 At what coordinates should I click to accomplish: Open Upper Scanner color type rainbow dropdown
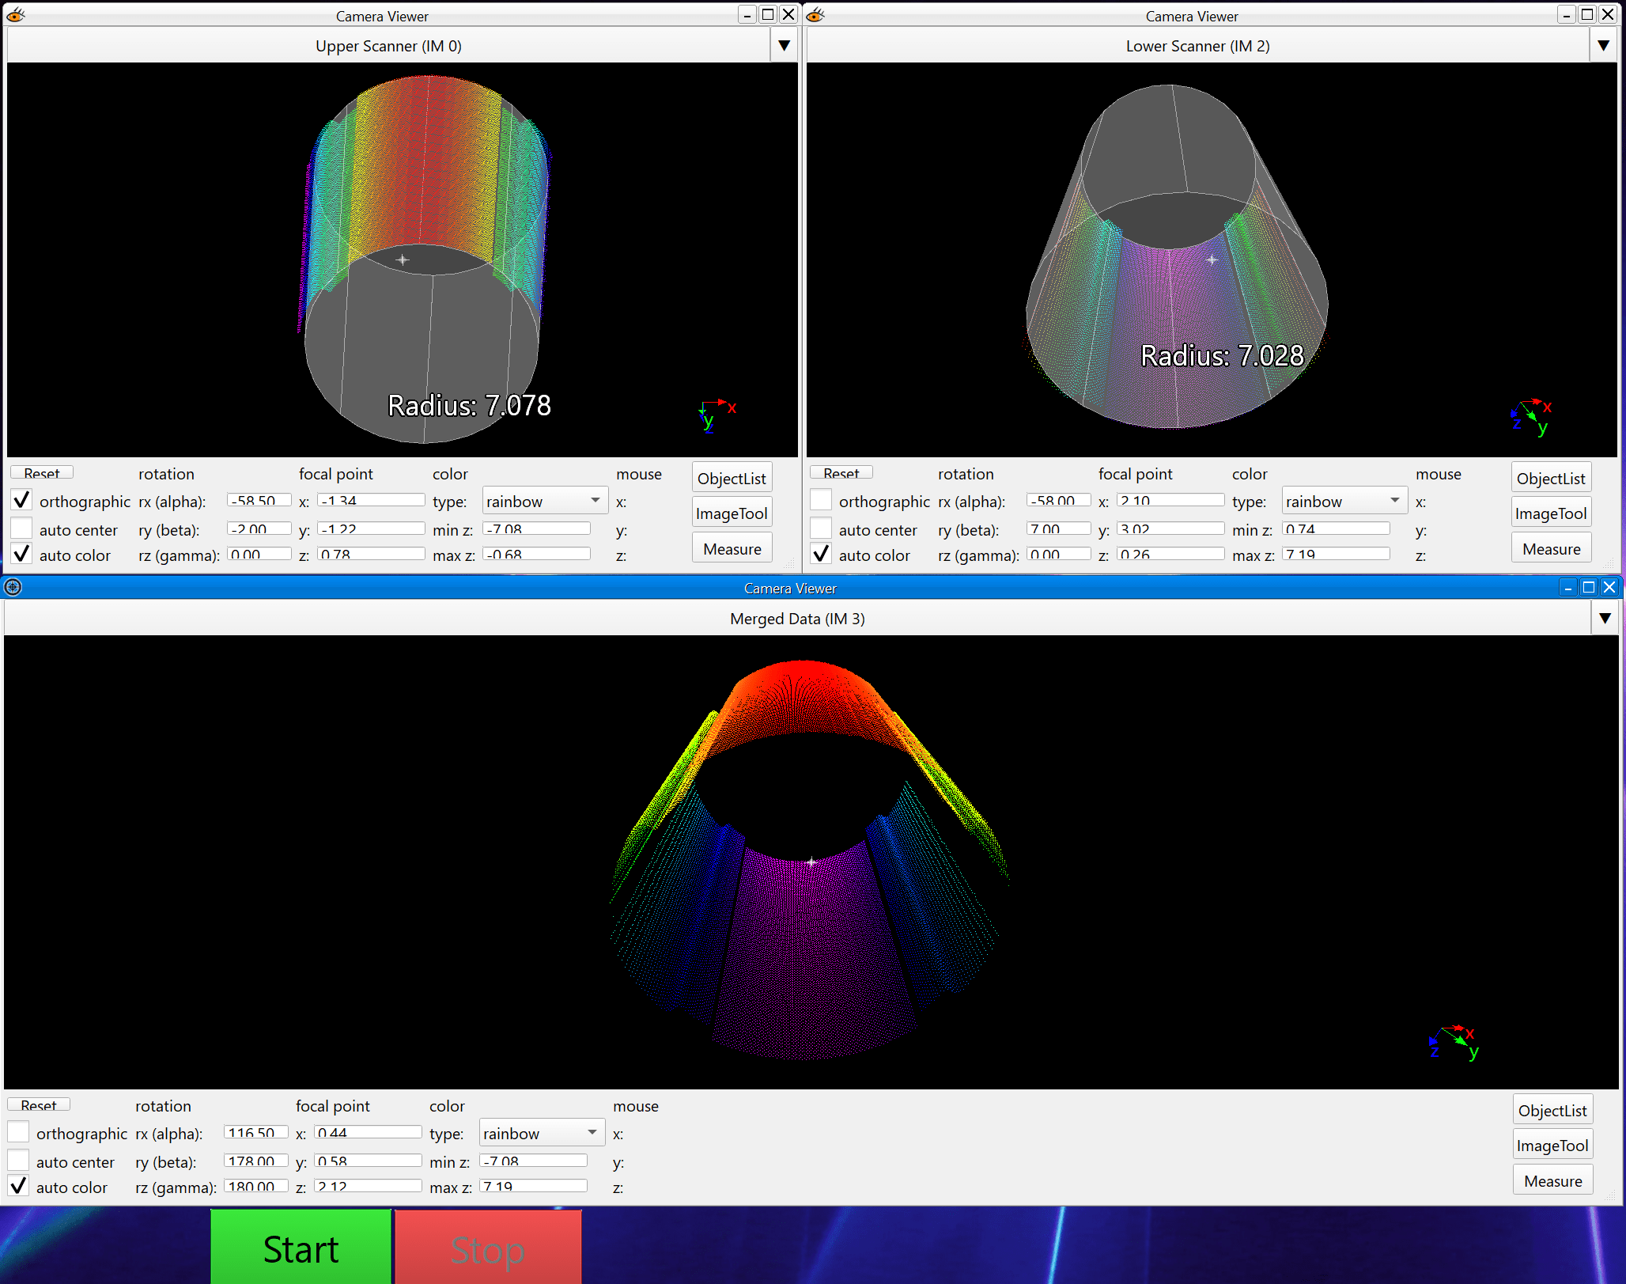tap(544, 501)
